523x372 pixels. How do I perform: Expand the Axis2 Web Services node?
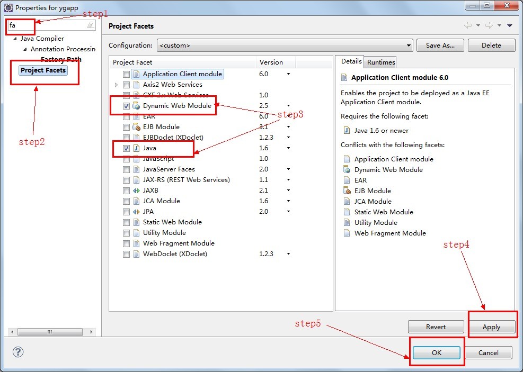pyautogui.click(x=117, y=85)
